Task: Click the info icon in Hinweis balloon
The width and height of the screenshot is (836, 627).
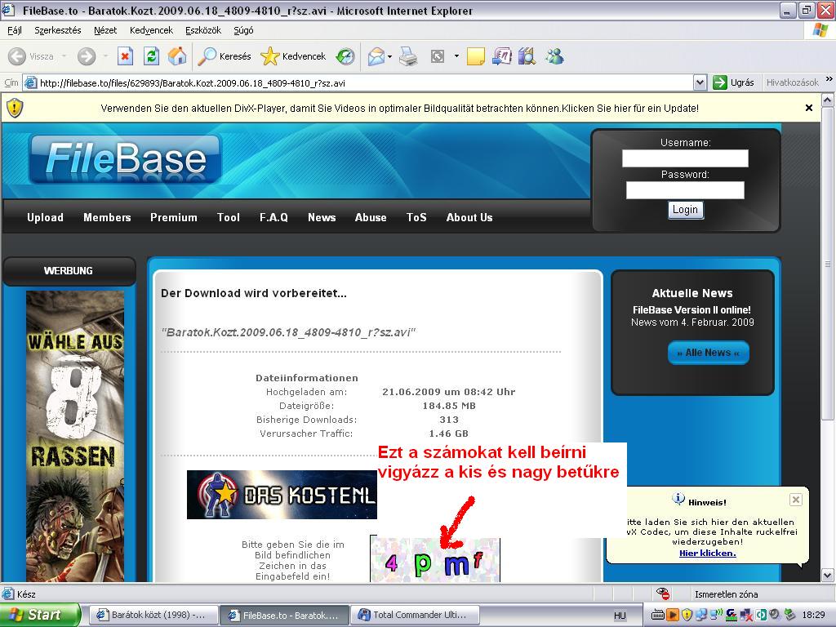Action: pos(678,499)
